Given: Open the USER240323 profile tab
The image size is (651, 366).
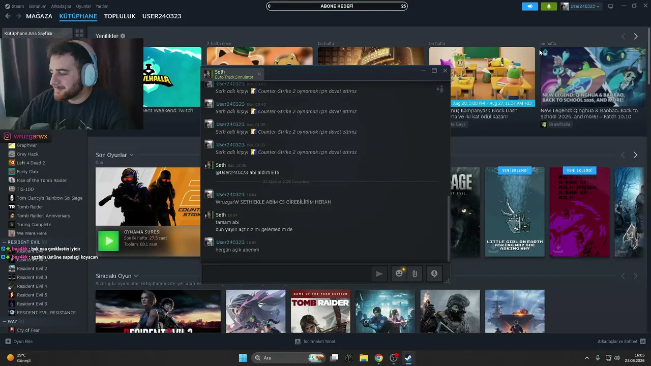Looking at the screenshot, I should tap(162, 16).
